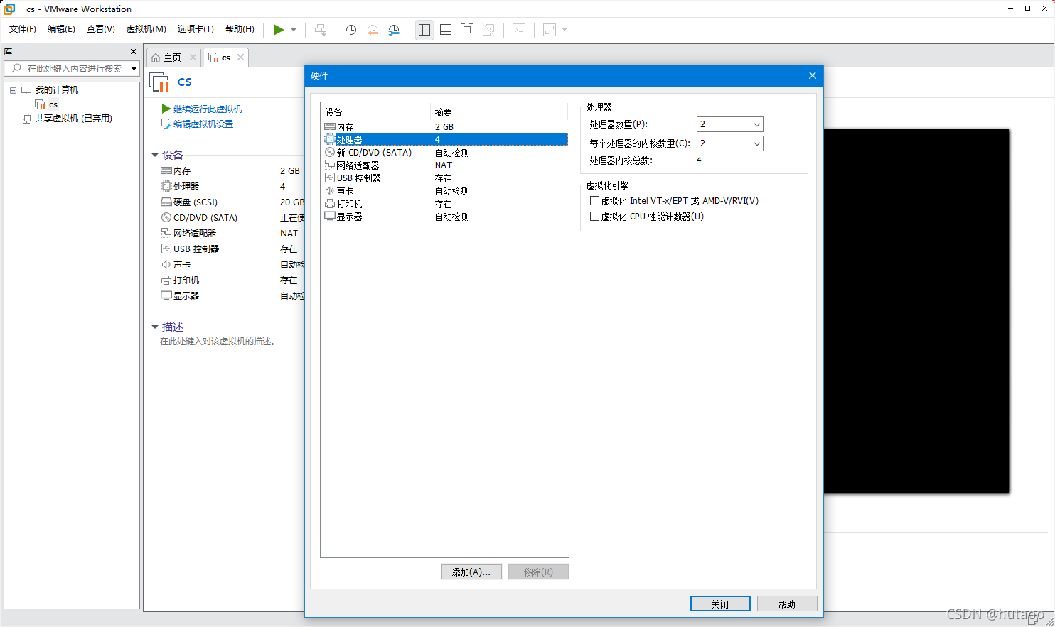This screenshot has height=627, width=1055.
Task: Open the library search dropdown arrow
Action: point(134,68)
